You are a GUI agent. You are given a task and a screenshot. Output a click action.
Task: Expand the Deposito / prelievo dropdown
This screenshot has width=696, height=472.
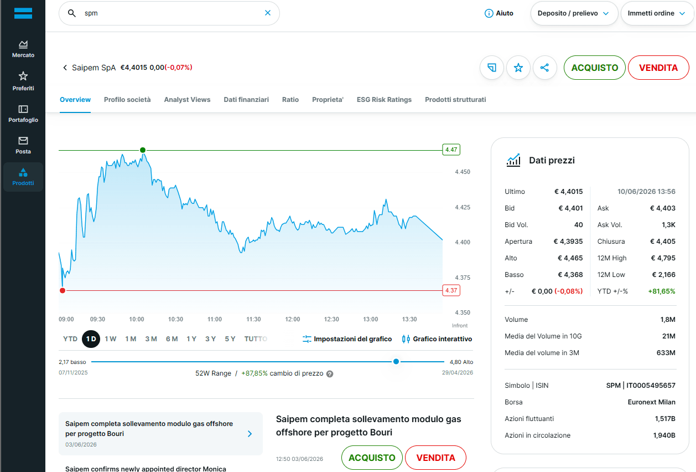click(x=574, y=13)
